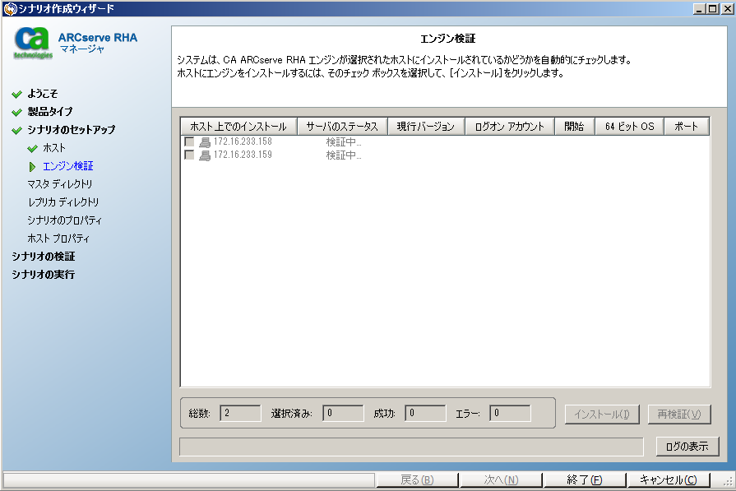Sort by ホスト上でのインストール column header

[x=238, y=127]
